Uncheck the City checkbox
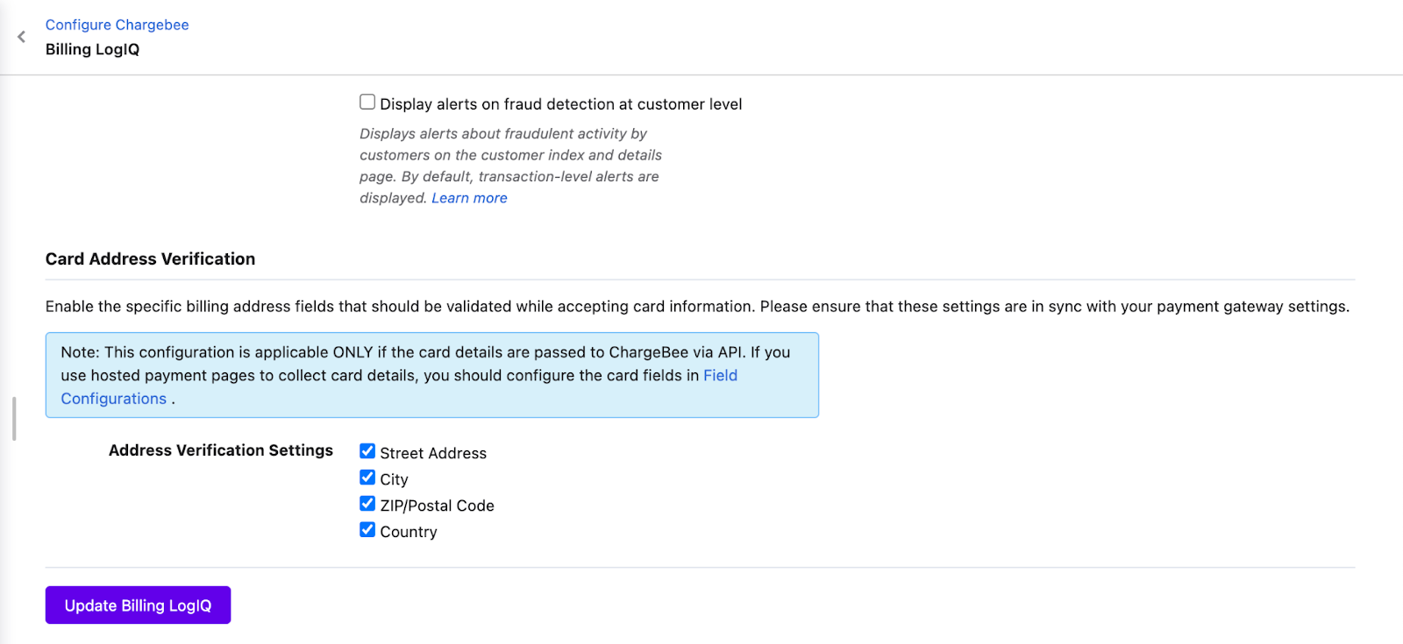 point(367,478)
